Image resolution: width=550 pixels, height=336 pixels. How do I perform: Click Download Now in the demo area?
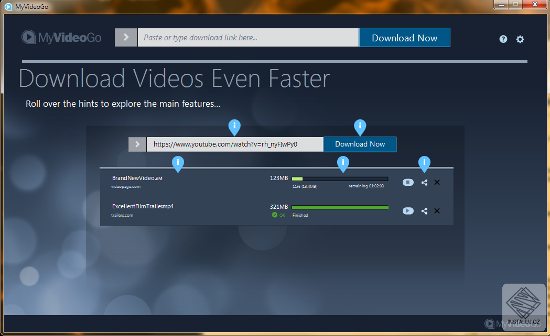click(360, 144)
